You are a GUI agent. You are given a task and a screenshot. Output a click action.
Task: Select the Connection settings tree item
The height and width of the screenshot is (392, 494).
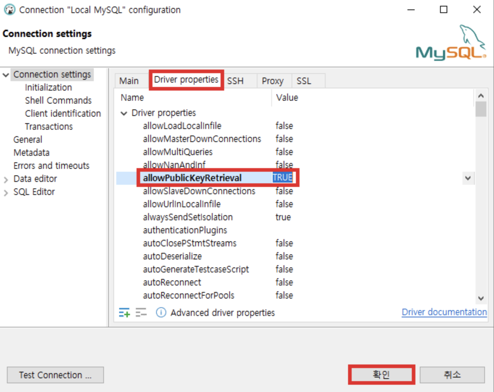52,74
